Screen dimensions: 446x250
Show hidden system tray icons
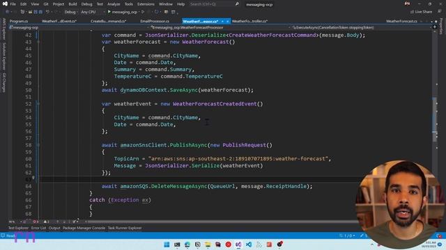coord(371,244)
